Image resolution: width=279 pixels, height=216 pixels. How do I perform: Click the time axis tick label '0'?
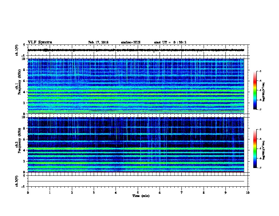[28, 193]
